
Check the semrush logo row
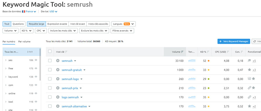click(x=50, y=79)
